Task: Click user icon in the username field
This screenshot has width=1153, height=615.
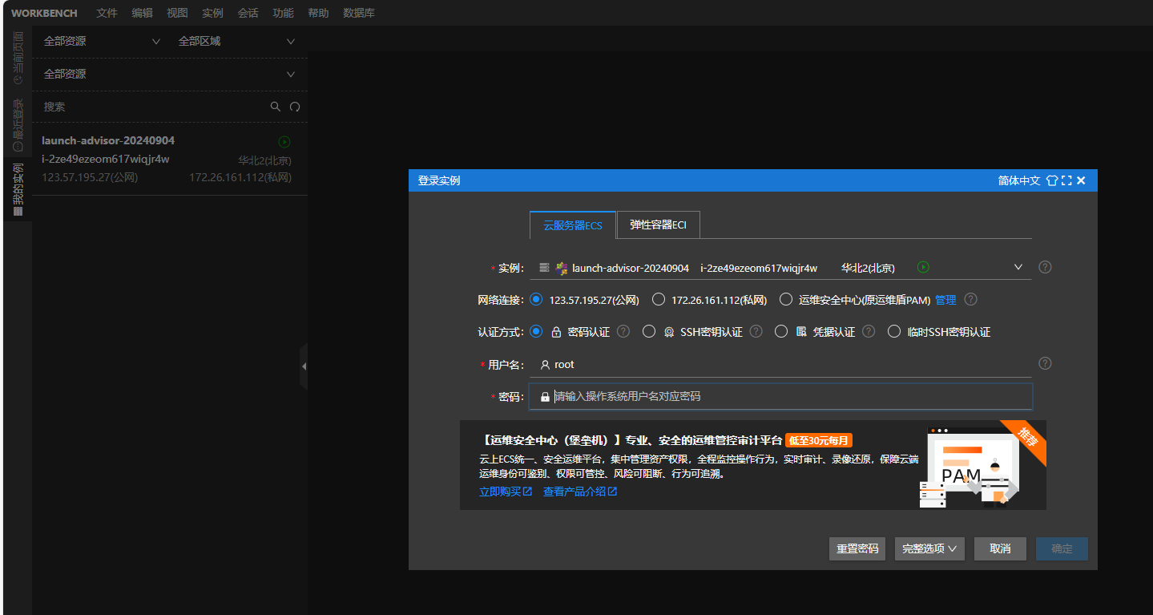Action: click(545, 364)
